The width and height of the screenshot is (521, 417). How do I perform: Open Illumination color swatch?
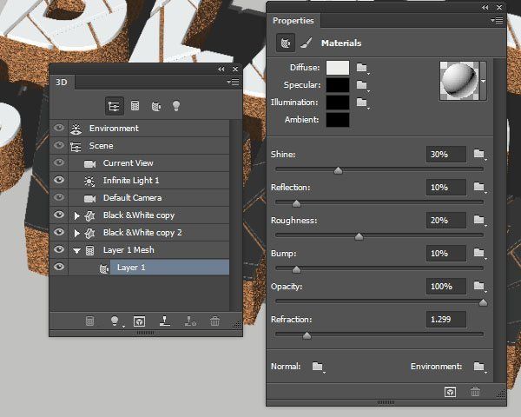tap(338, 103)
